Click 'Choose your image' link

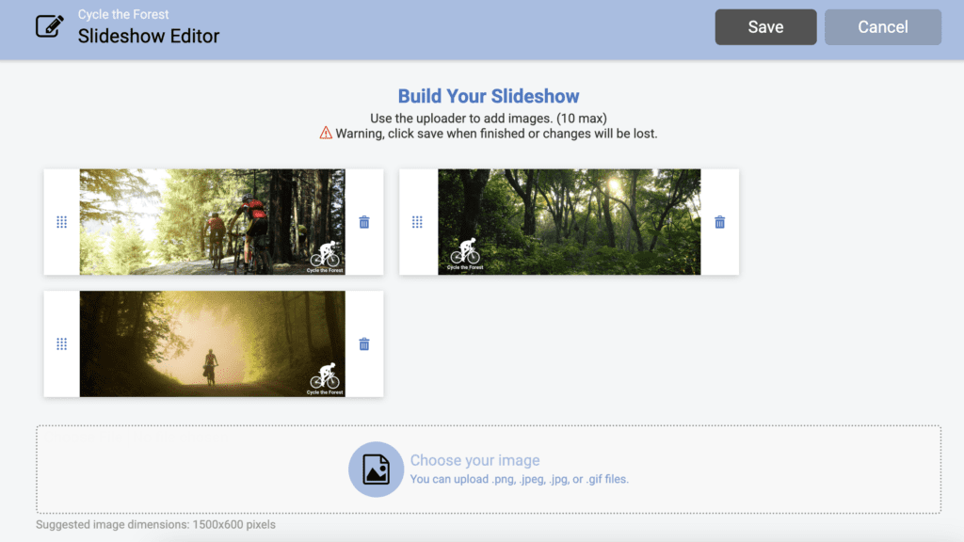(x=474, y=460)
